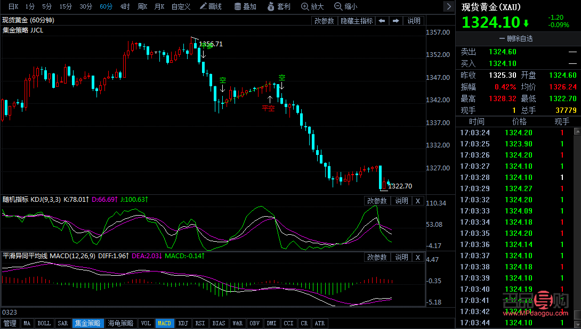Open the 自定义 custom period option
This screenshot has width=581, height=329.
[x=181, y=6]
